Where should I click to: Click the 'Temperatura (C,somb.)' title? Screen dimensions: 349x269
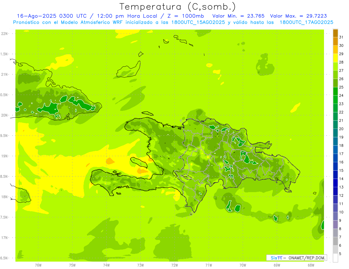click(178, 7)
